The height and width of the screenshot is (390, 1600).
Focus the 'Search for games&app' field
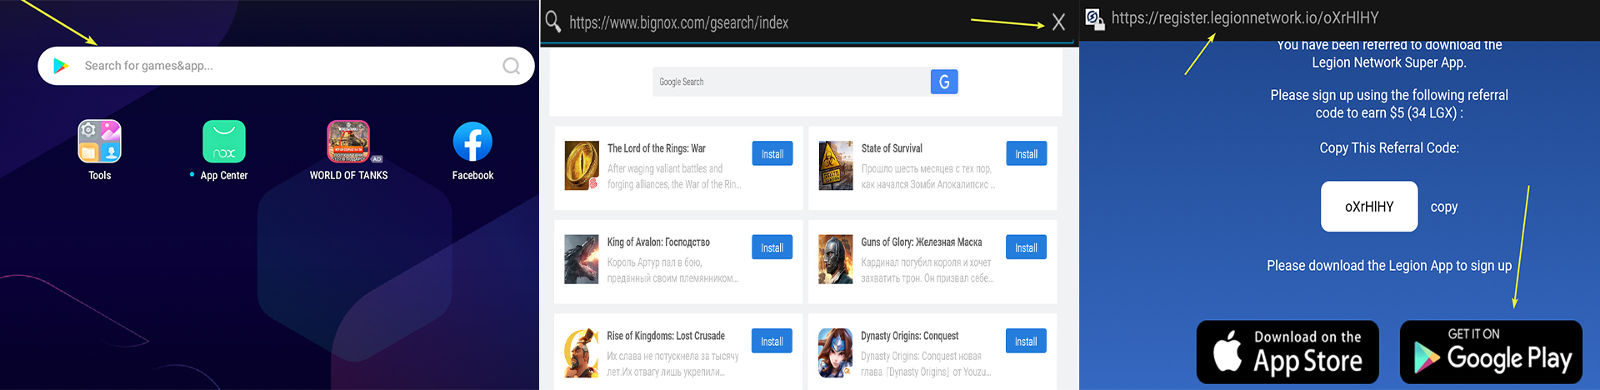coord(286,66)
